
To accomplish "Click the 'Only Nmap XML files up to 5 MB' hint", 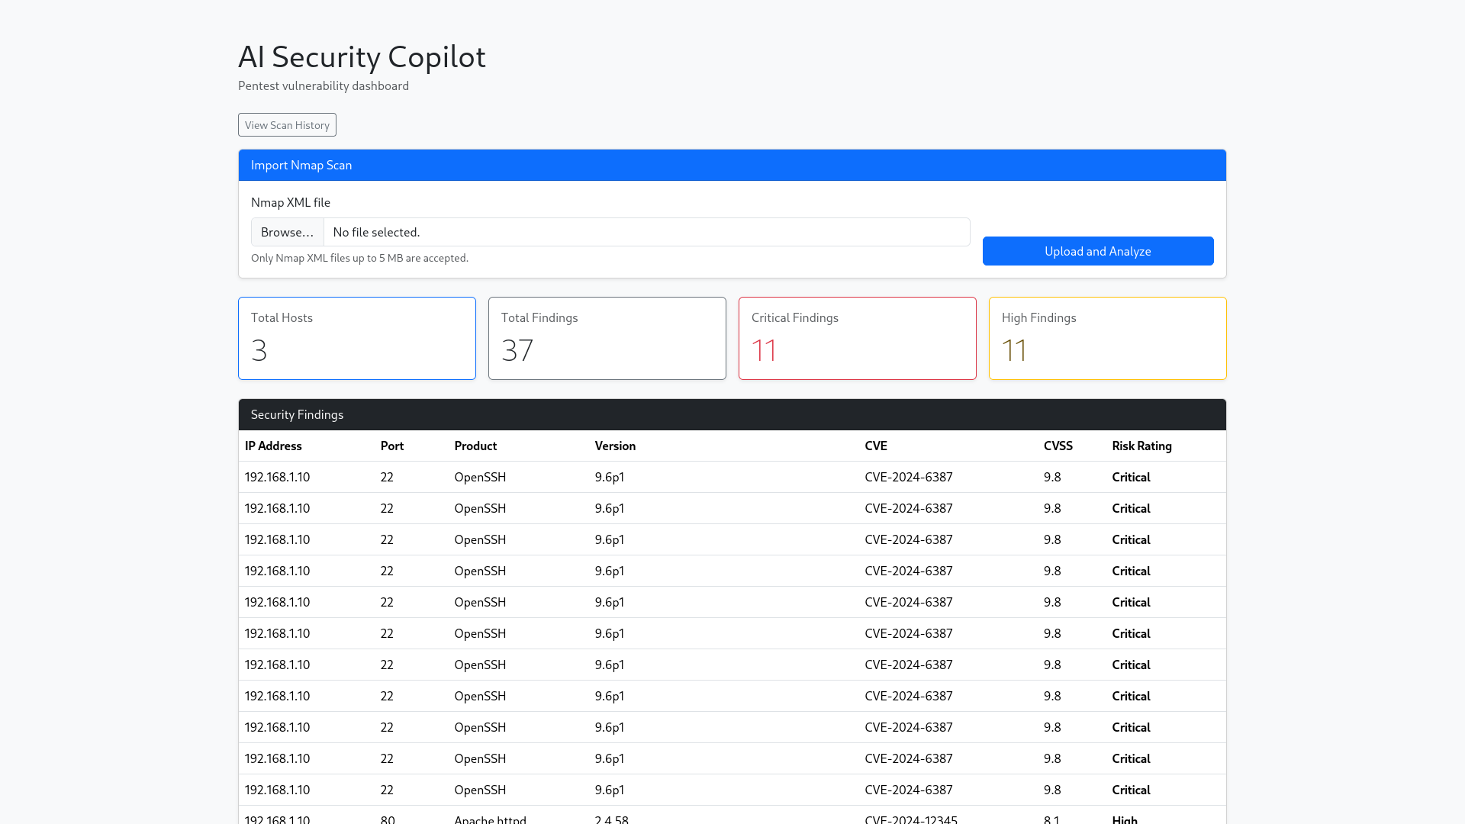I will click(359, 258).
